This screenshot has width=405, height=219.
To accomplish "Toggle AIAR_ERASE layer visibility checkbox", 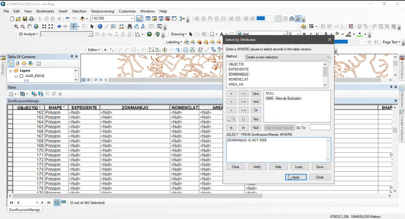I will (21, 76).
